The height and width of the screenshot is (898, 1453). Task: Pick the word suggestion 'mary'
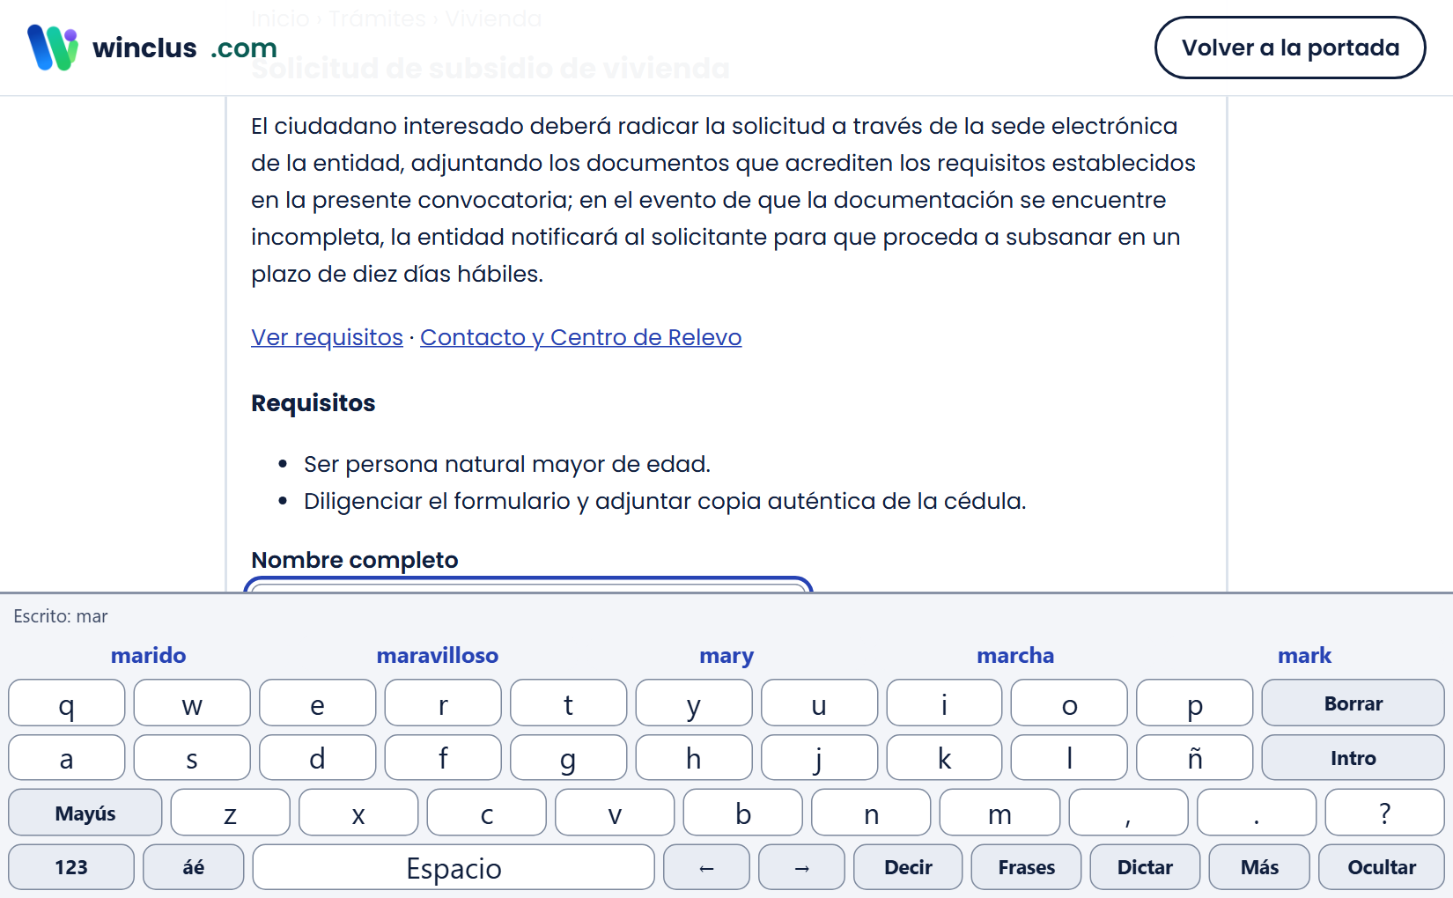[x=726, y=655]
